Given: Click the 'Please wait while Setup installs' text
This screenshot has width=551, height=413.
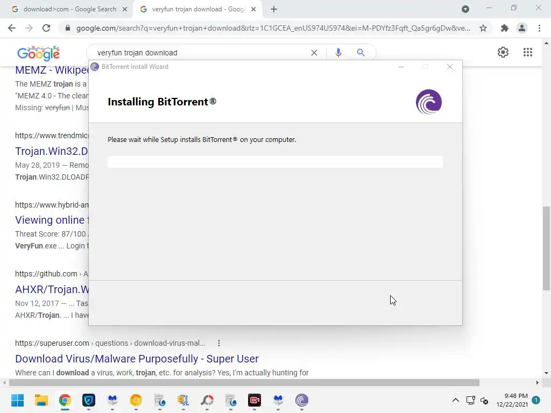Looking at the screenshot, I should pyautogui.click(x=202, y=140).
